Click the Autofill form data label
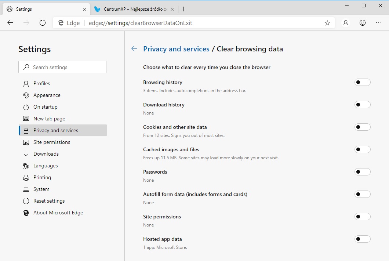Image resolution: width=389 pixels, height=261 pixels. coord(195,194)
